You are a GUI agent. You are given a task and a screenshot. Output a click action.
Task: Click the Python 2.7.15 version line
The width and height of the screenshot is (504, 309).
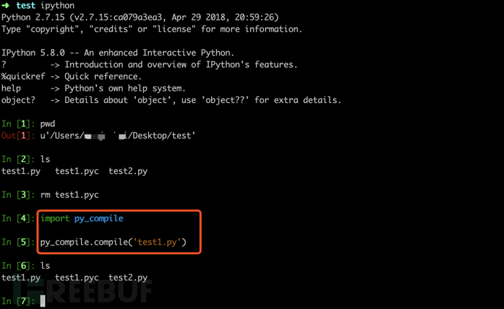click(x=140, y=18)
